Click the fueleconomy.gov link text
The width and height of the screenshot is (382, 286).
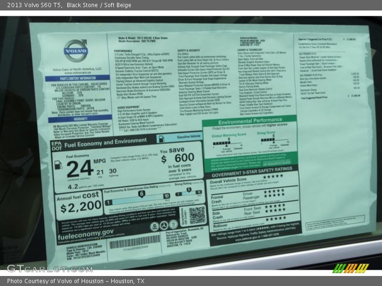85,234
